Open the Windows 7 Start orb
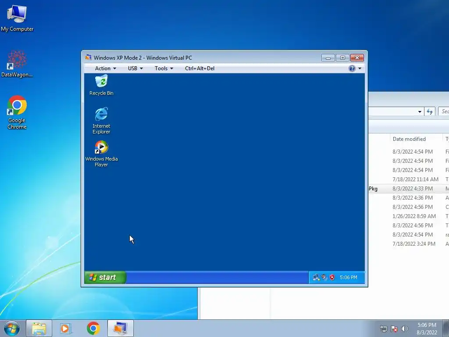The width and height of the screenshot is (449, 337). (12, 328)
